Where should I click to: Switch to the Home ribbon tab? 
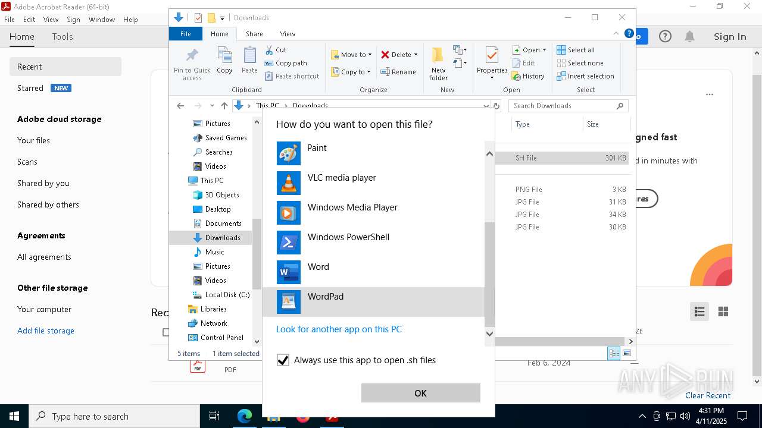[x=219, y=34]
